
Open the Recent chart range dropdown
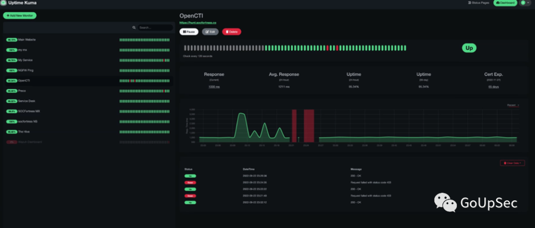click(x=513, y=105)
